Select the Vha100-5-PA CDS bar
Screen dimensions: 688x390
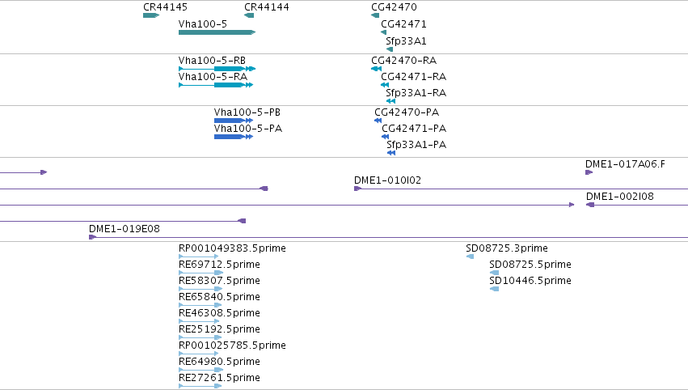[234, 137]
